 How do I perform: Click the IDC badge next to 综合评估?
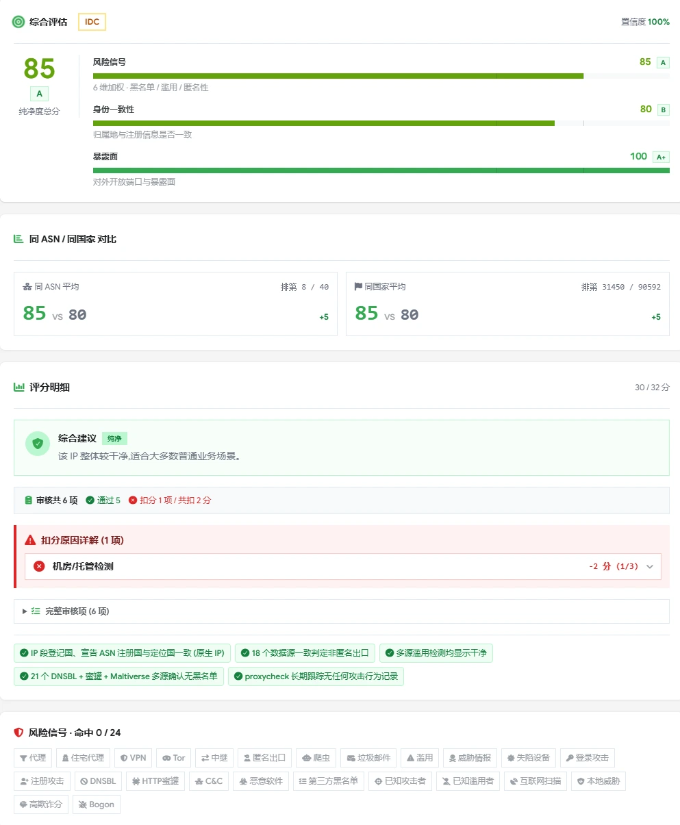click(x=92, y=22)
